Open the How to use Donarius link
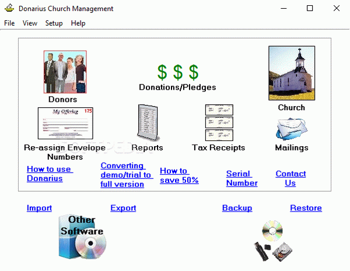This screenshot has height=271, width=350. (x=50, y=174)
